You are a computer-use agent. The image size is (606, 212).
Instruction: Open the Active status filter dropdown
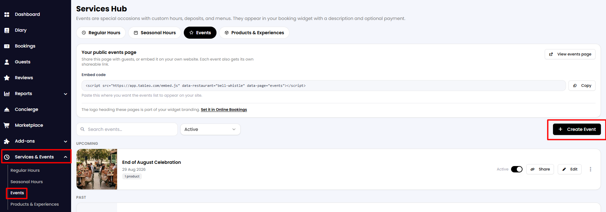pos(210,129)
